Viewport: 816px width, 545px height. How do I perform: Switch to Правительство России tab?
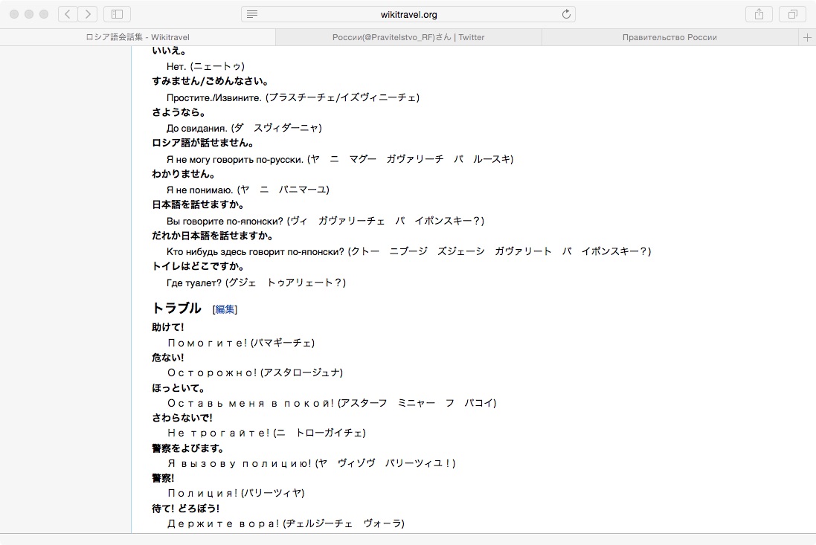point(670,37)
